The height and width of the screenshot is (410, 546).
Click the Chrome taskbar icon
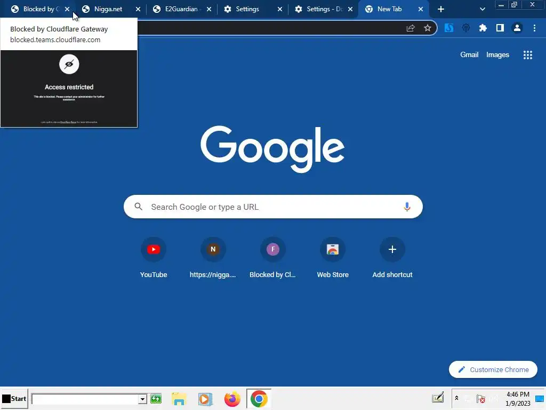pos(259,399)
